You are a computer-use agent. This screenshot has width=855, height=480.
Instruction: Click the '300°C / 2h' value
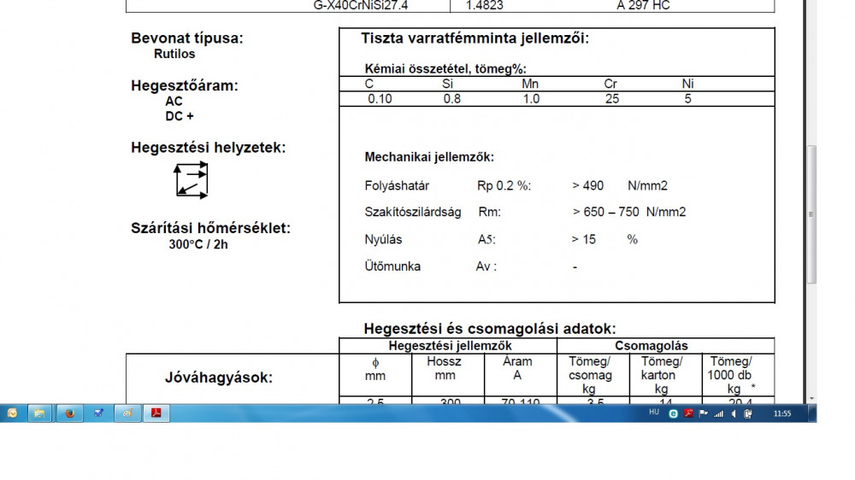(x=198, y=244)
